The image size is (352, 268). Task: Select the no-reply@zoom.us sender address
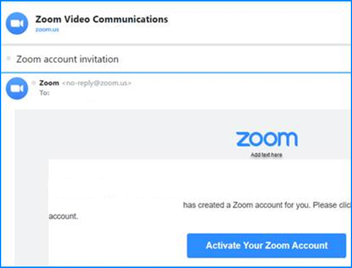(97, 83)
